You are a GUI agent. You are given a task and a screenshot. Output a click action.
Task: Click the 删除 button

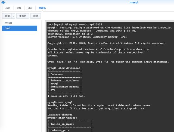pos(36,16)
